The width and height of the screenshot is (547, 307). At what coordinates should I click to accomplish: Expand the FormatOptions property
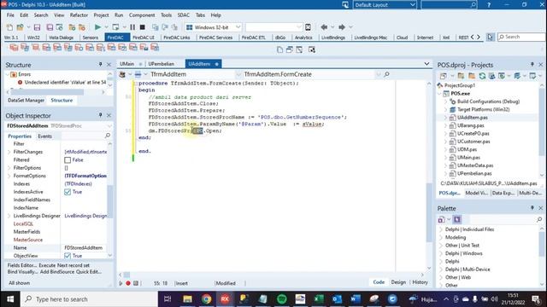[9, 177]
